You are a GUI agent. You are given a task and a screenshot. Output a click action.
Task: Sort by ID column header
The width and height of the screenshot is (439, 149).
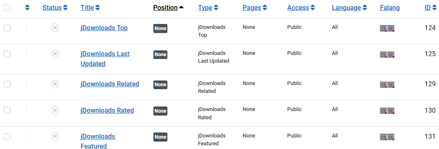(x=430, y=8)
